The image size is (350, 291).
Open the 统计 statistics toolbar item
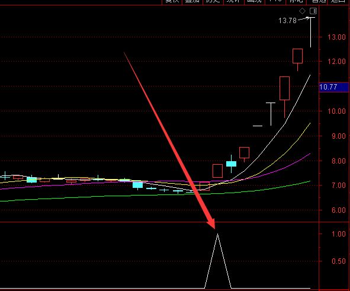click(233, 1)
